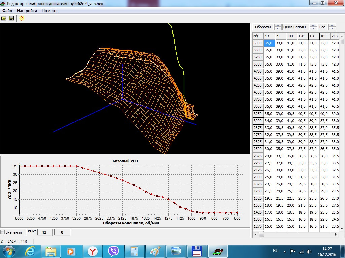Open the Файл menu

click(x=7, y=10)
